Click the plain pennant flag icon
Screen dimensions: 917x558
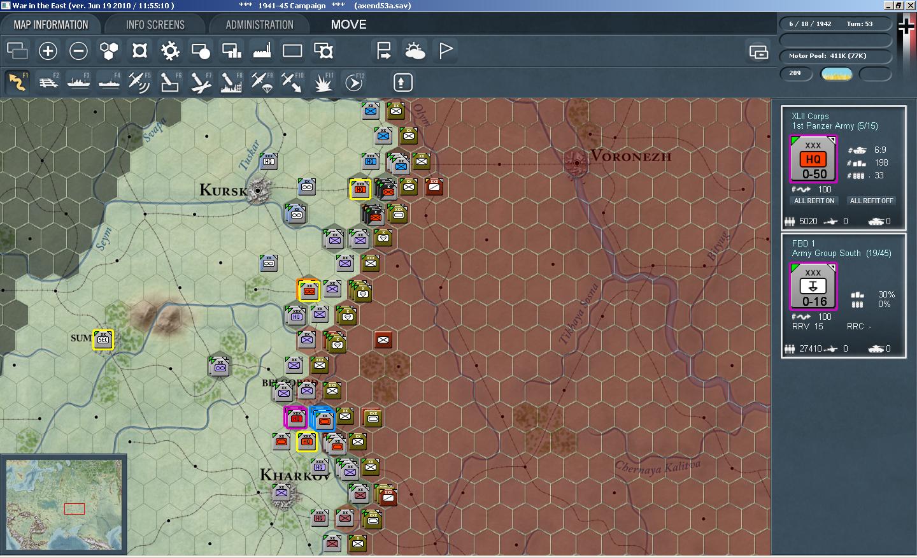[446, 50]
